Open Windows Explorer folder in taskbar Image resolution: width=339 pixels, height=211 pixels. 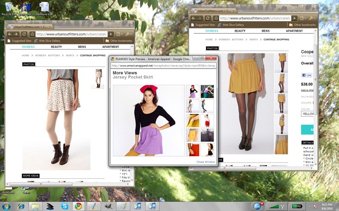[x=35, y=206]
